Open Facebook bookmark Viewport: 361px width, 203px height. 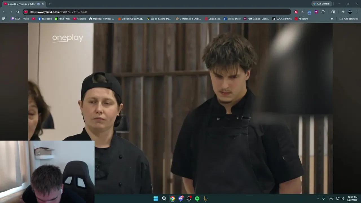coord(45,19)
